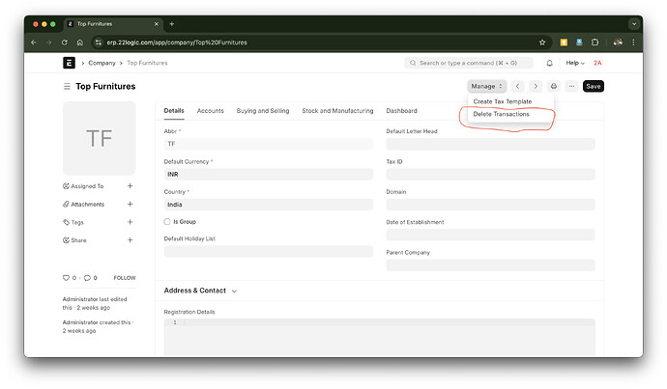Open the Stock and Manufacturing tab
The image size is (667, 389).
337,110
